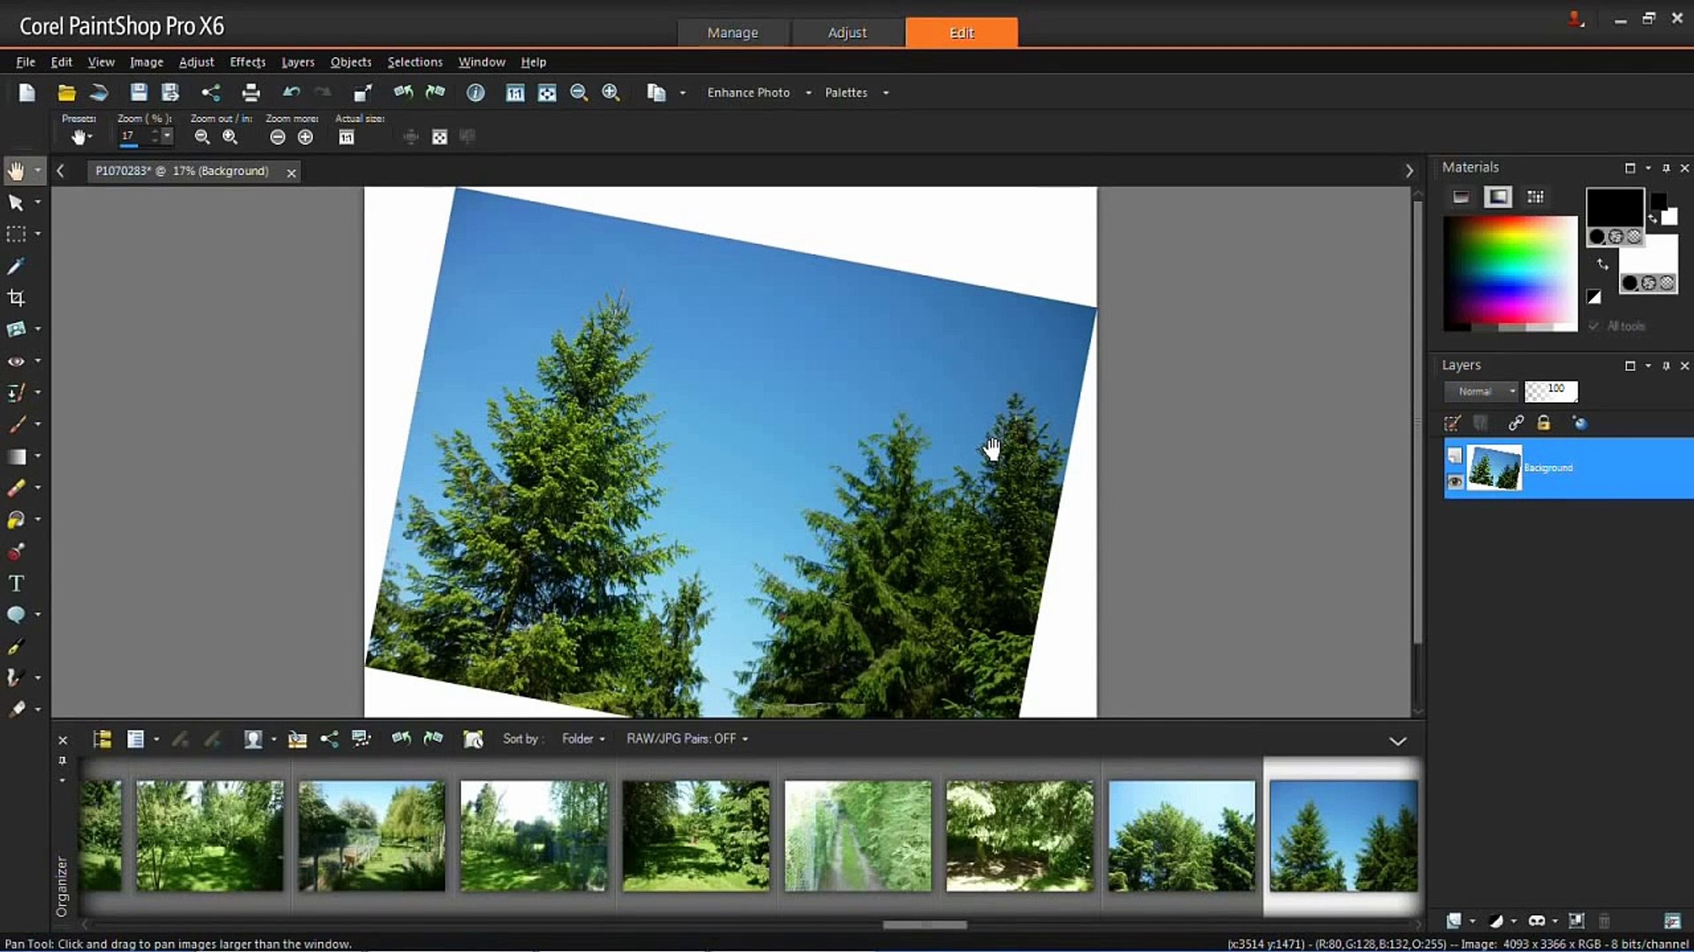Screen dimensions: 1694x952
Task: Switch to the Adjust tab
Action: [x=847, y=33]
